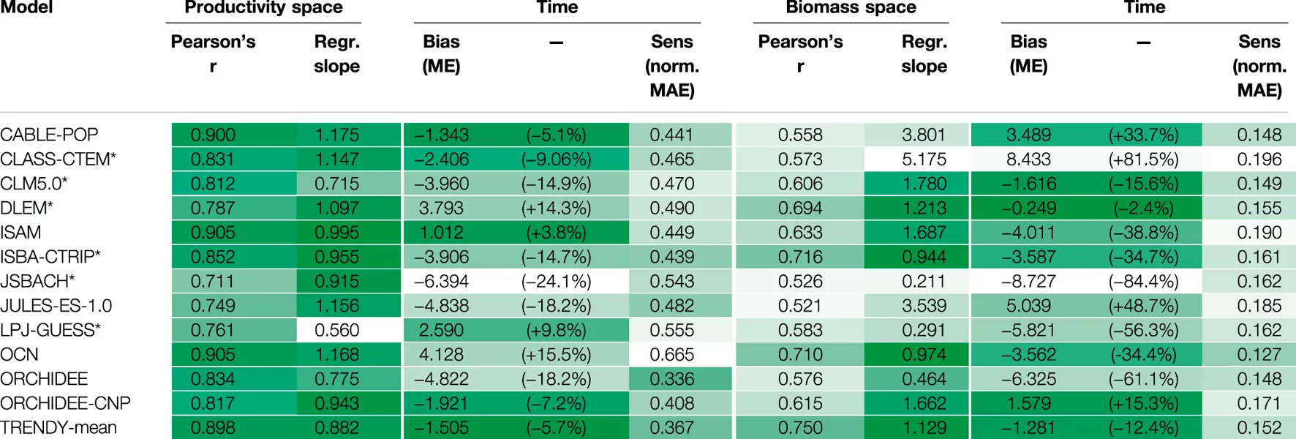
Task: Click the (+81.5%) bias percentage cell
Action: [1143, 160]
